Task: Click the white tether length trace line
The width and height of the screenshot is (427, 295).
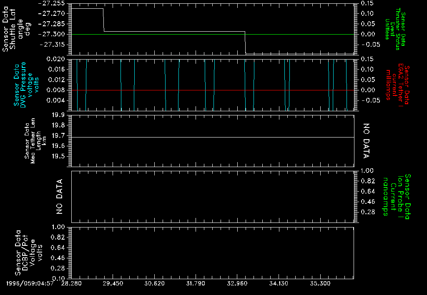Action: coord(208,137)
